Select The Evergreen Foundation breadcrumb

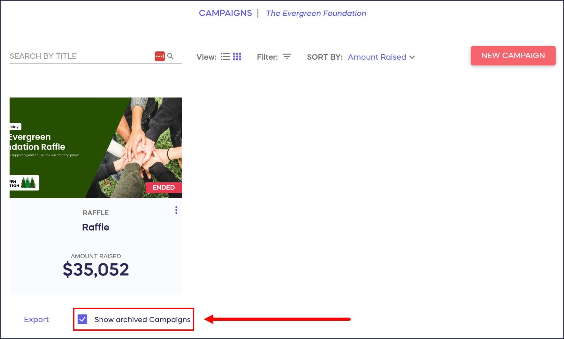click(316, 13)
